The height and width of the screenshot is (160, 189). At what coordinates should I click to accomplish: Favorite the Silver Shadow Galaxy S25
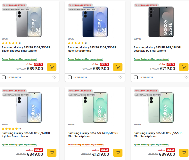click(x=54, y=77)
